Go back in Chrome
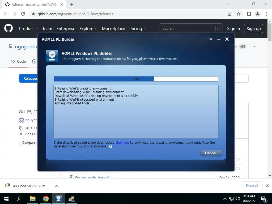Viewport: 272px width, 204px height. 6,14
